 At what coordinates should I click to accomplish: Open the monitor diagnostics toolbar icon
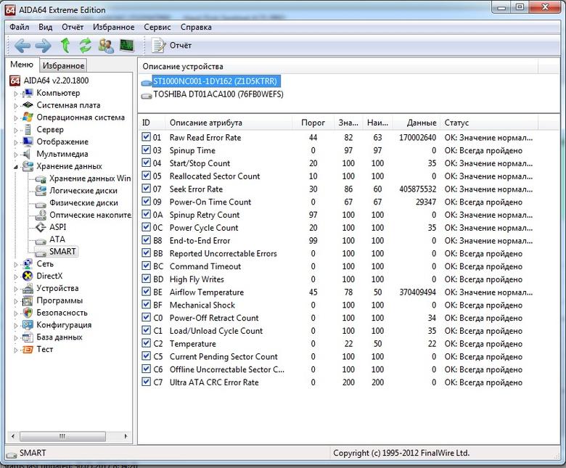pyautogui.click(x=127, y=46)
